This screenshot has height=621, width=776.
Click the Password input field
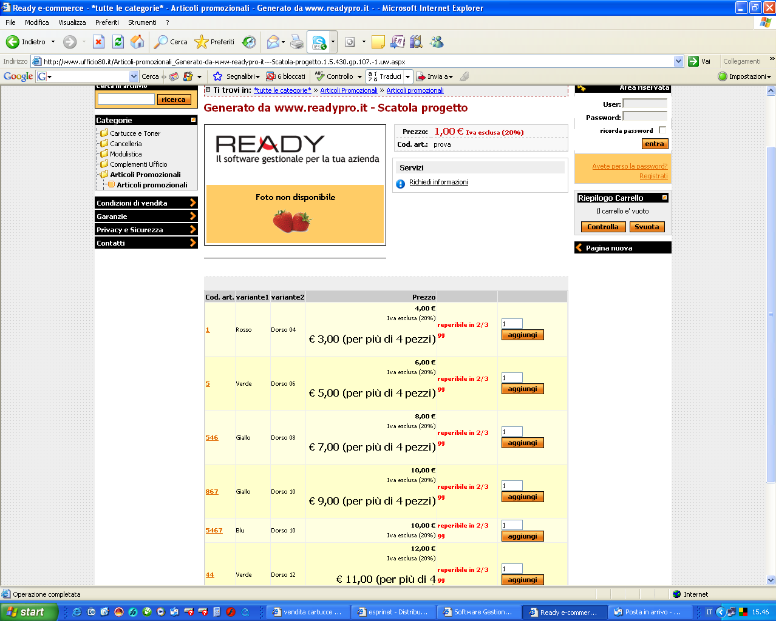click(x=645, y=116)
